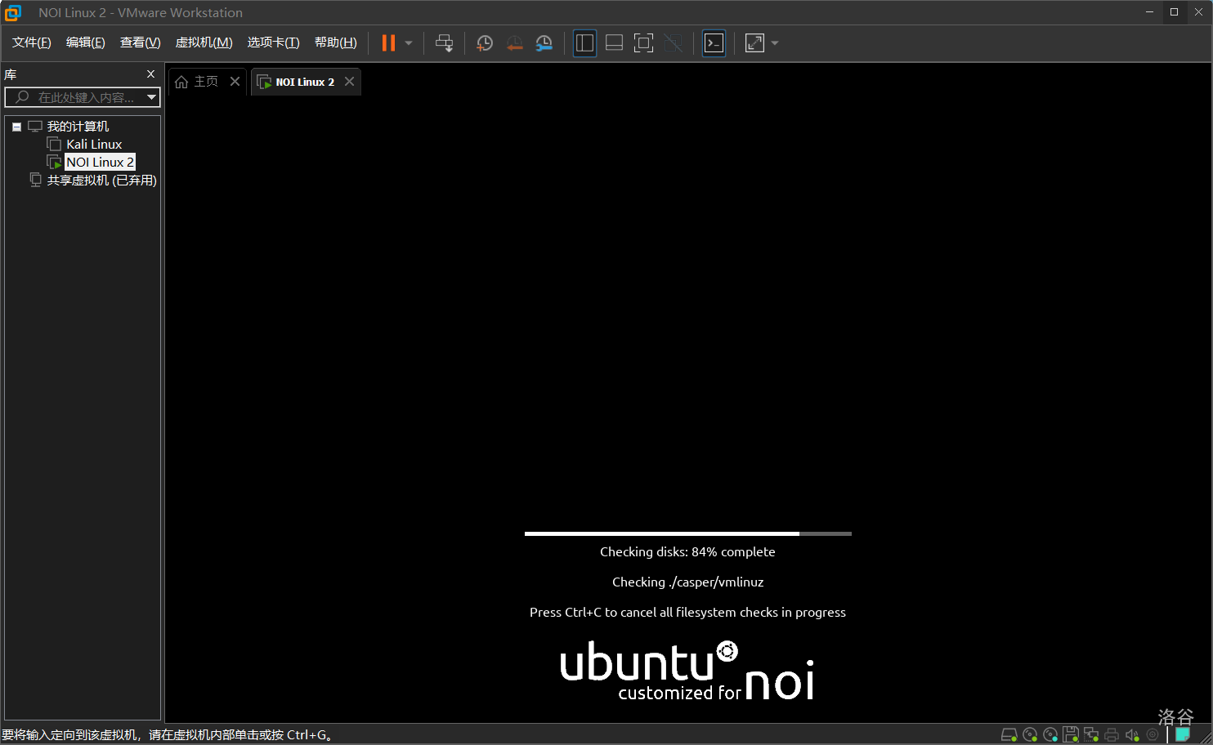Send Ctrl+Alt+Del to the virtual machine
Viewport: 1213px width, 745px height.
[x=444, y=43]
